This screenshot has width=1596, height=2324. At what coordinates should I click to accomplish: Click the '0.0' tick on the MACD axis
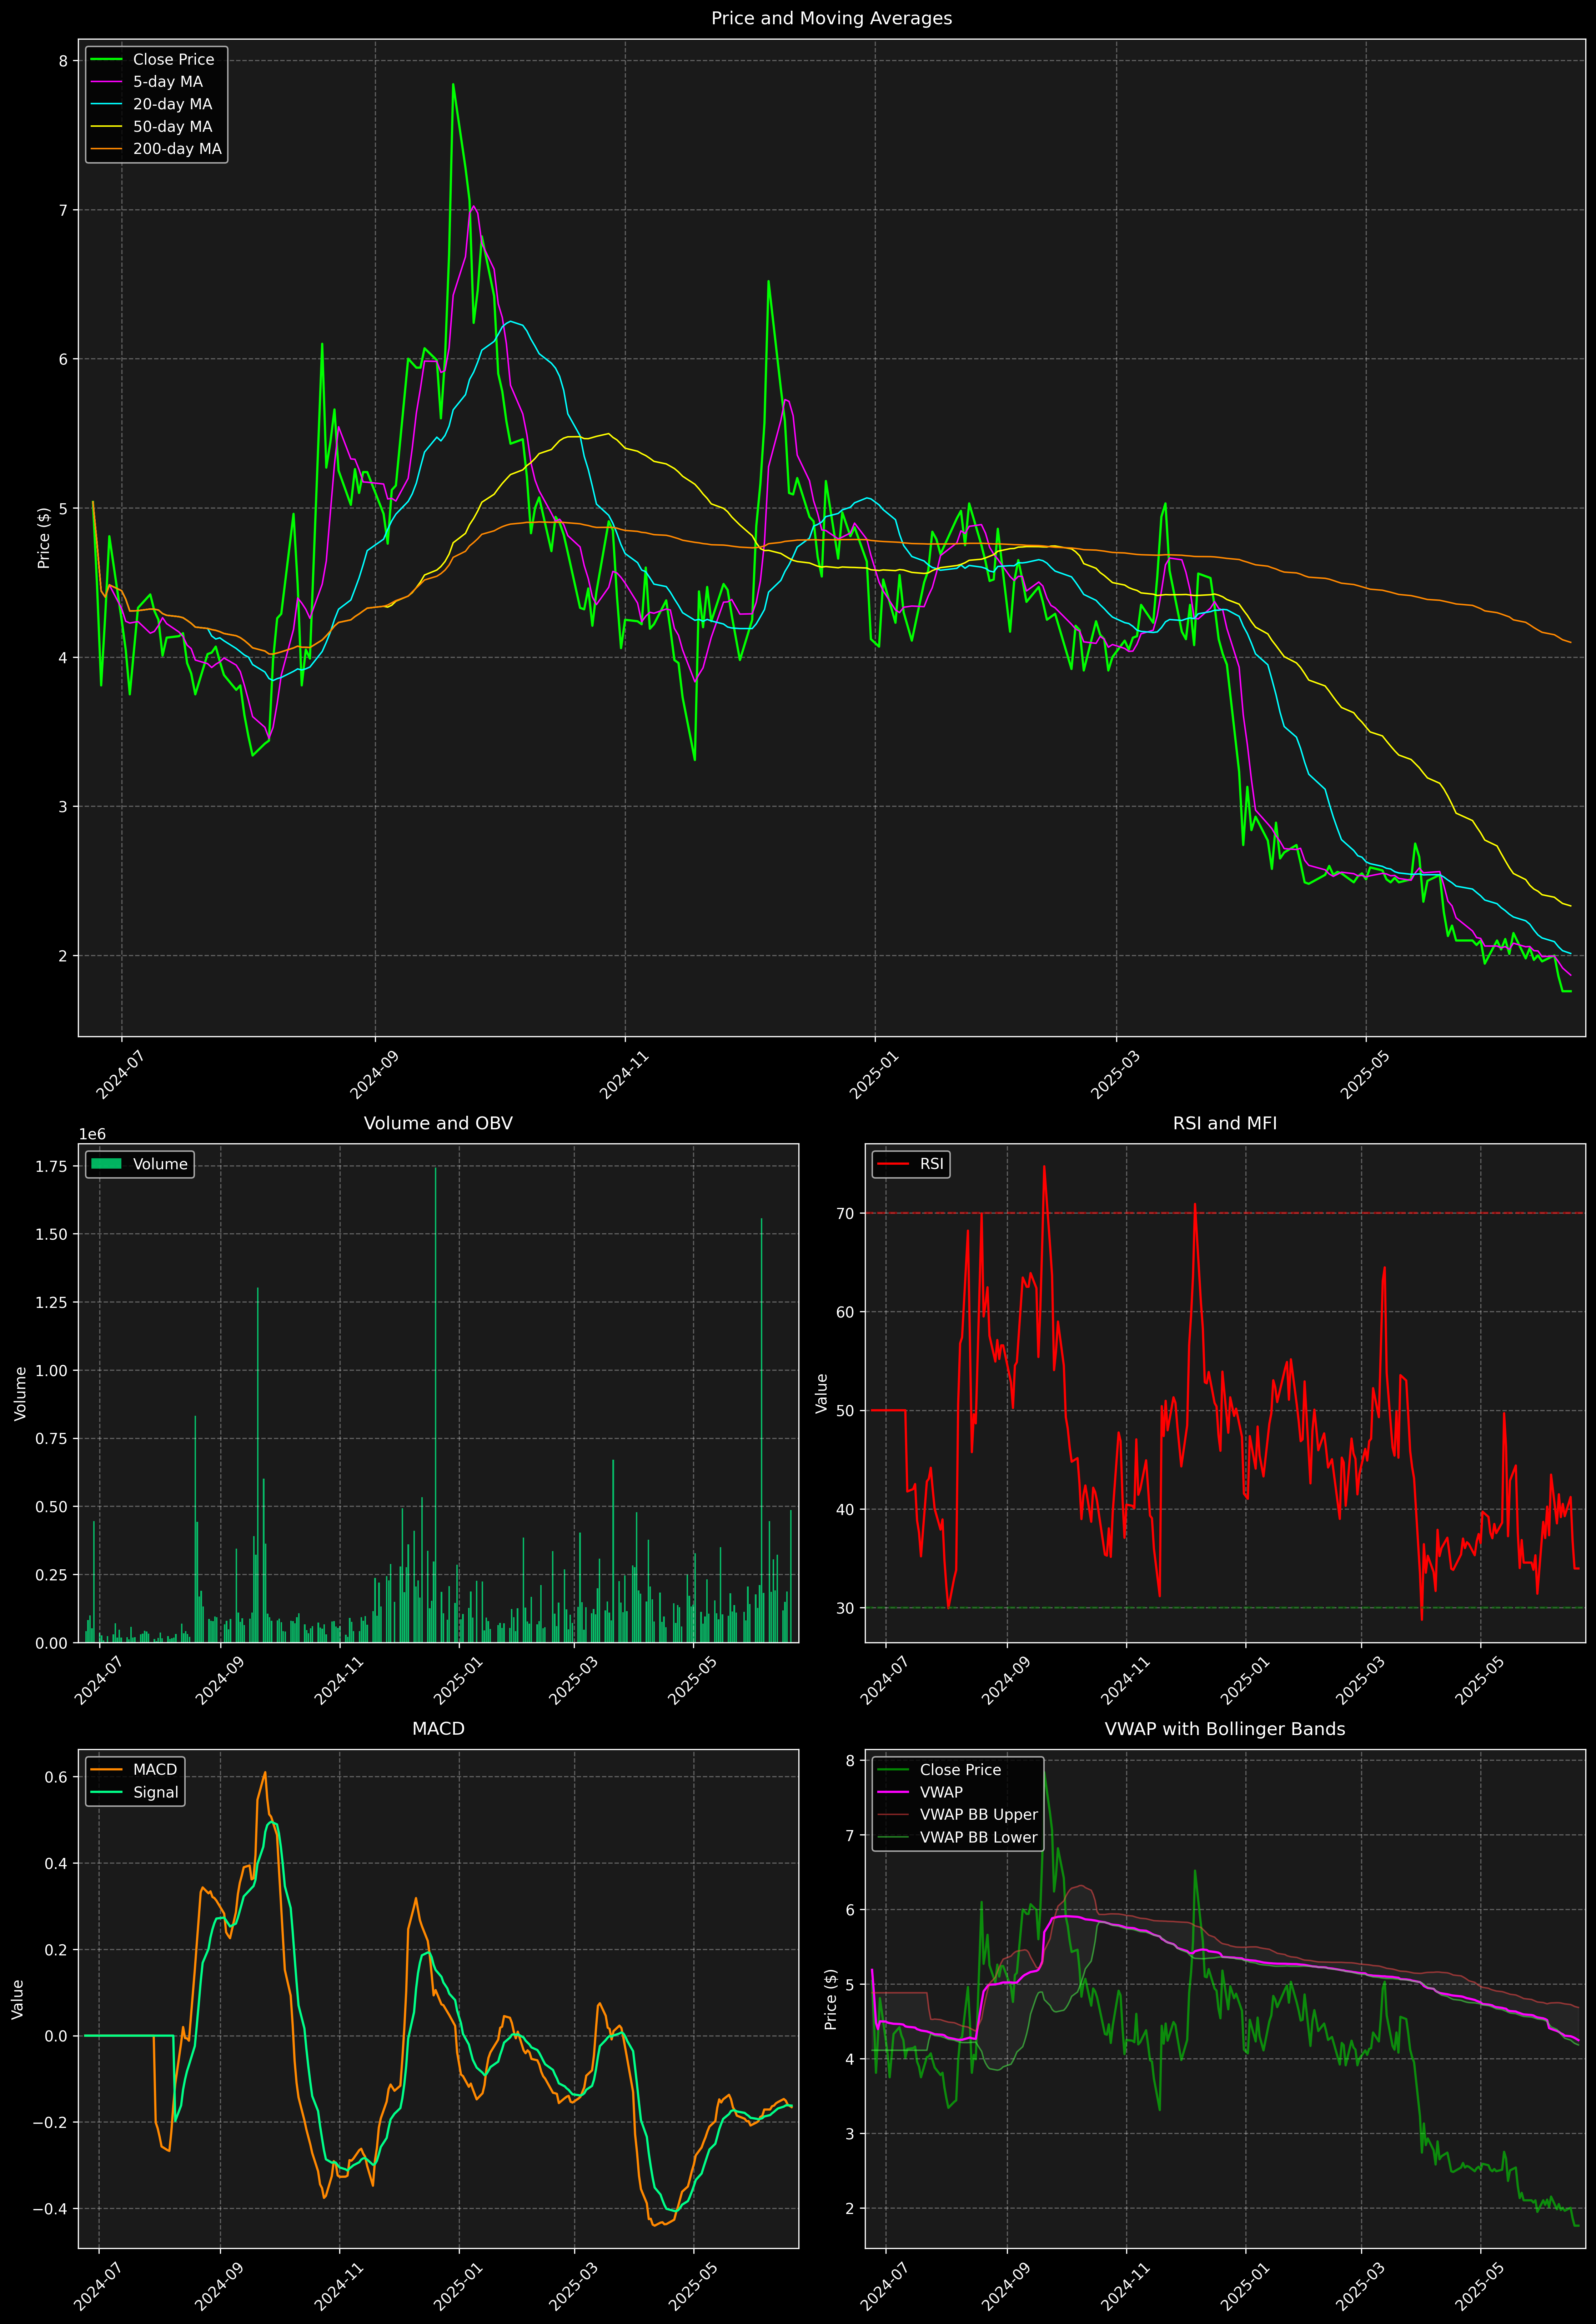[x=57, y=2036]
